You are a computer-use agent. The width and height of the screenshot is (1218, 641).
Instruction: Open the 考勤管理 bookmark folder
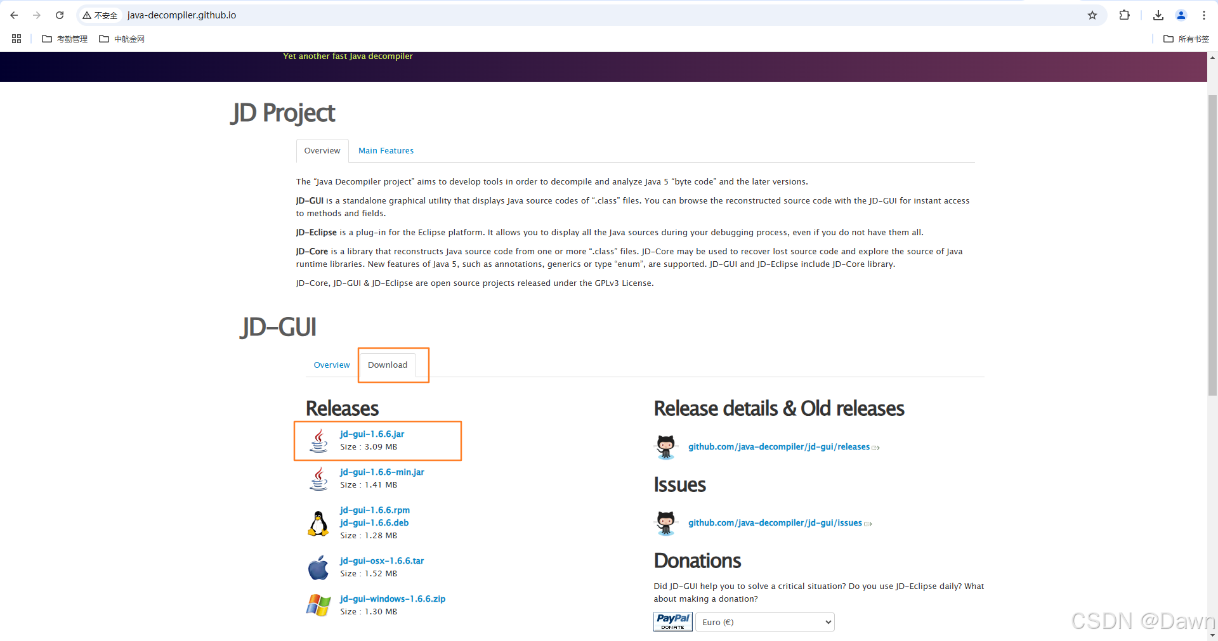[x=65, y=39]
